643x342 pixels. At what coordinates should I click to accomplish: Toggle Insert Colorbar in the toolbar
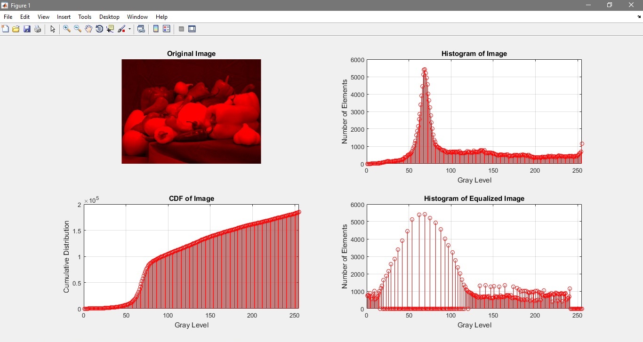tap(156, 29)
